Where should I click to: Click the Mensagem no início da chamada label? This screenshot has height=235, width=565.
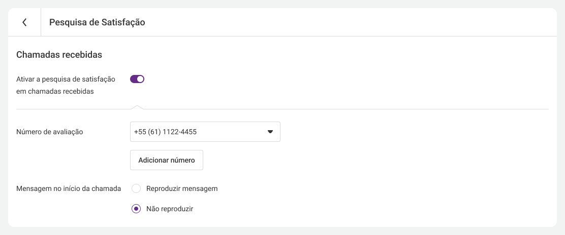tap(69, 188)
